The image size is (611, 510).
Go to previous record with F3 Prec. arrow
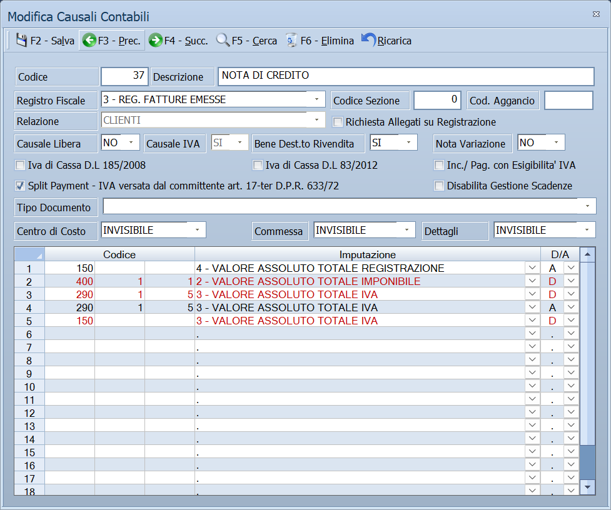point(89,40)
